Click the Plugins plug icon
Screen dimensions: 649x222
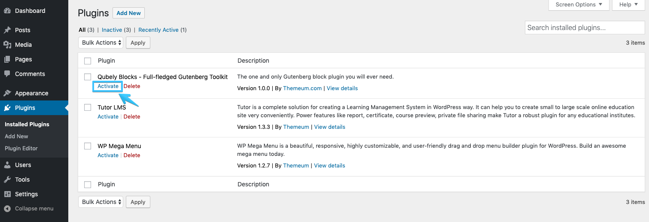[x=7, y=108]
